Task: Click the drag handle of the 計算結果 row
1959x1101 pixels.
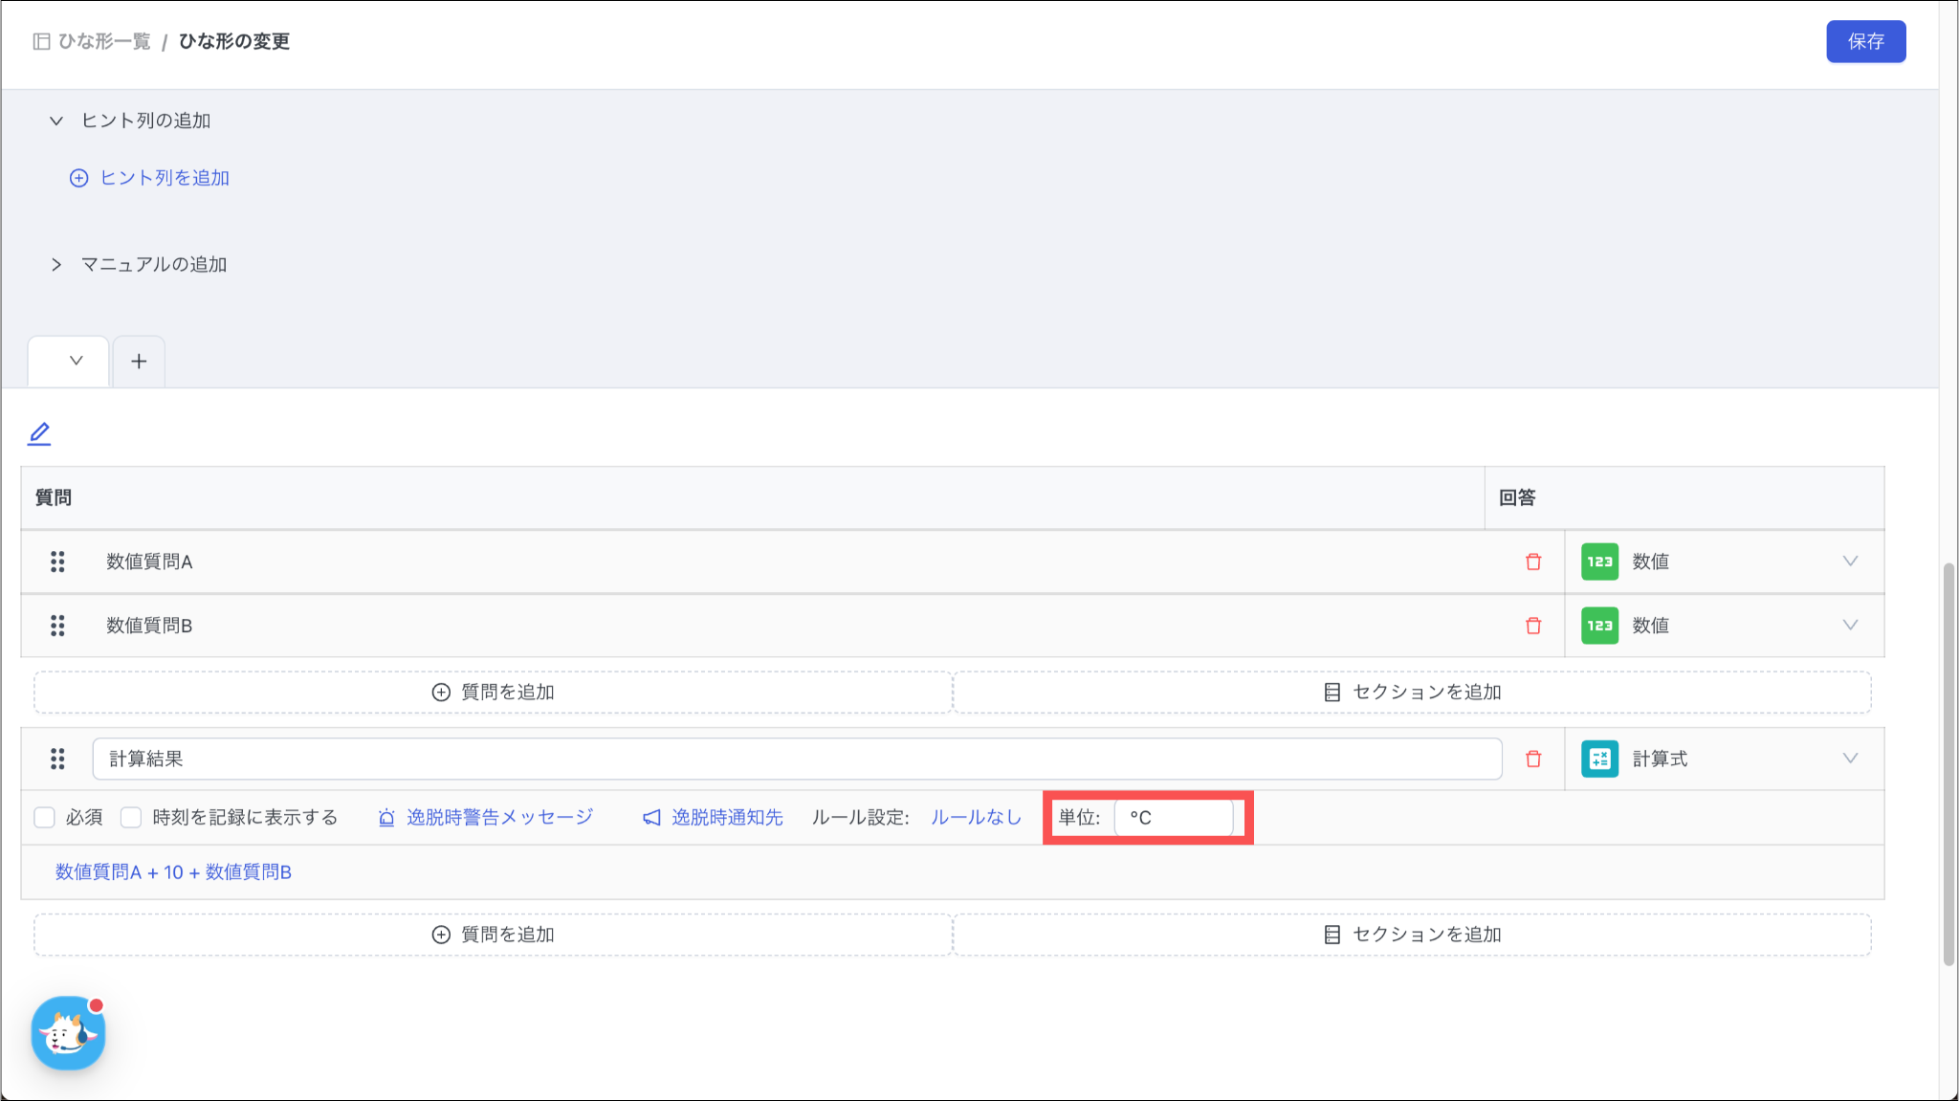Action: [x=57, y=759]
